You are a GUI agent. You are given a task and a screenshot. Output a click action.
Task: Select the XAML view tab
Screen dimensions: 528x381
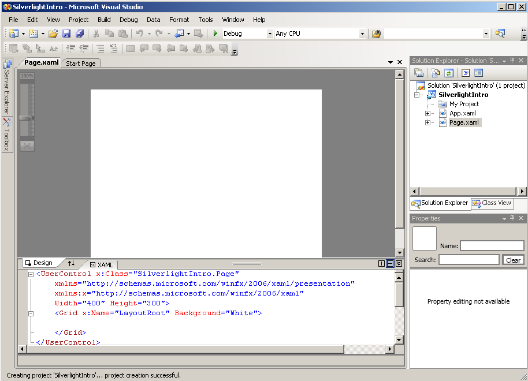(102, 265)
